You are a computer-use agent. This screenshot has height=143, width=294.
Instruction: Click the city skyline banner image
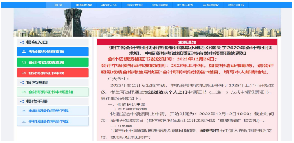[x=147, y=22]
